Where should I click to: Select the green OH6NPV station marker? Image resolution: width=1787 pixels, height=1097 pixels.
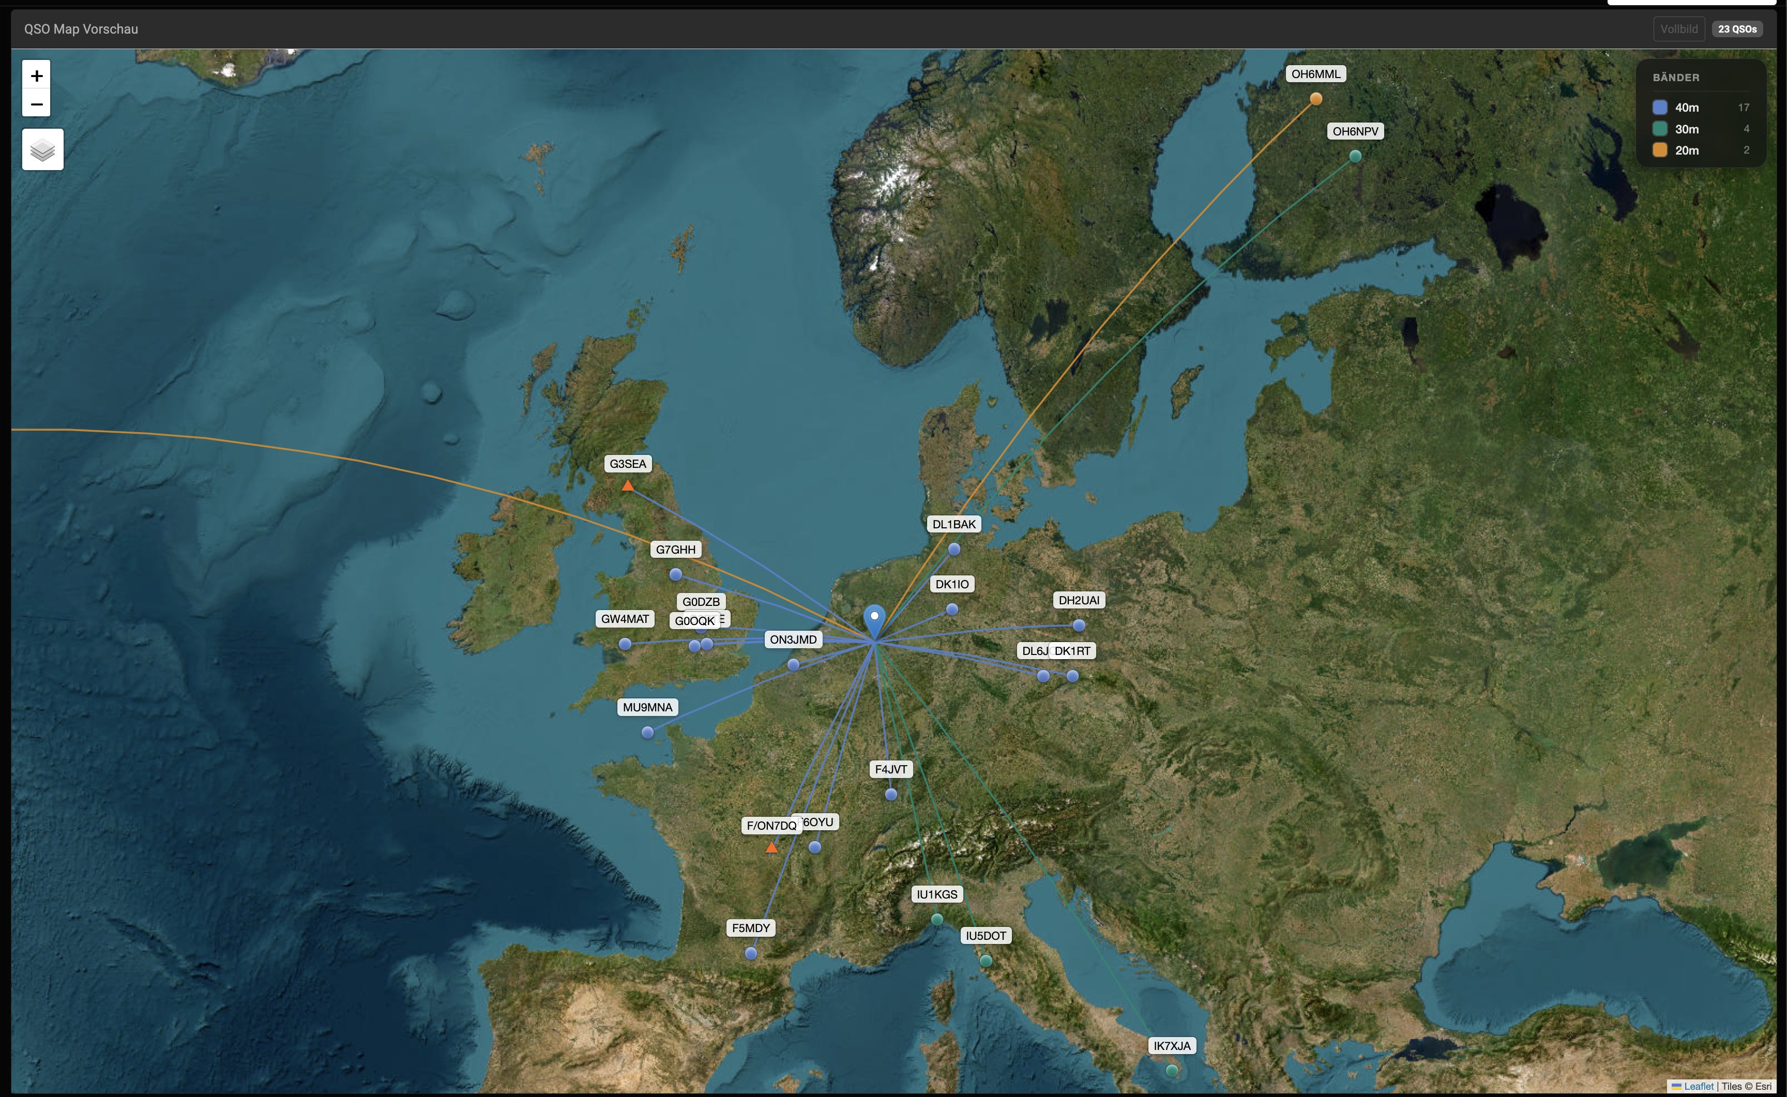pos(1355,156)
